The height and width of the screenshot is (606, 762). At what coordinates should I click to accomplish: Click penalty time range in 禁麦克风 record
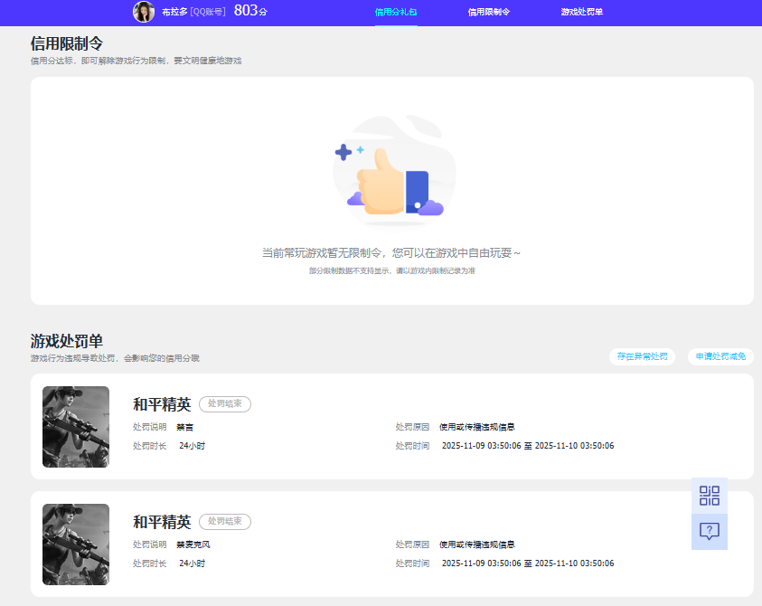[528, 563]
